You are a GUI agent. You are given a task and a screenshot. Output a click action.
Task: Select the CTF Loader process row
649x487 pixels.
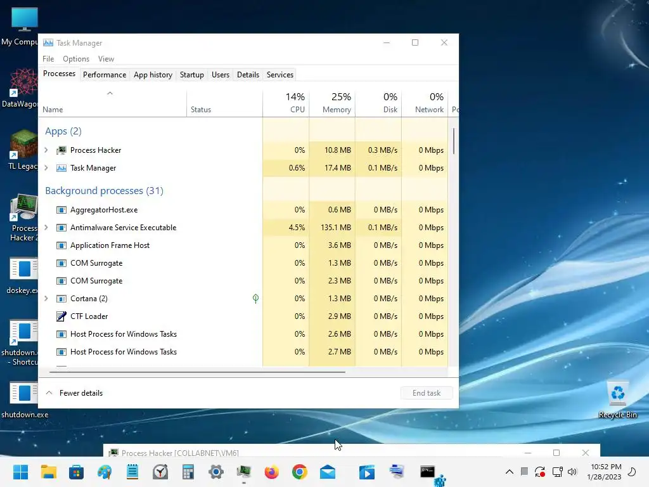[x=243, y=316]
